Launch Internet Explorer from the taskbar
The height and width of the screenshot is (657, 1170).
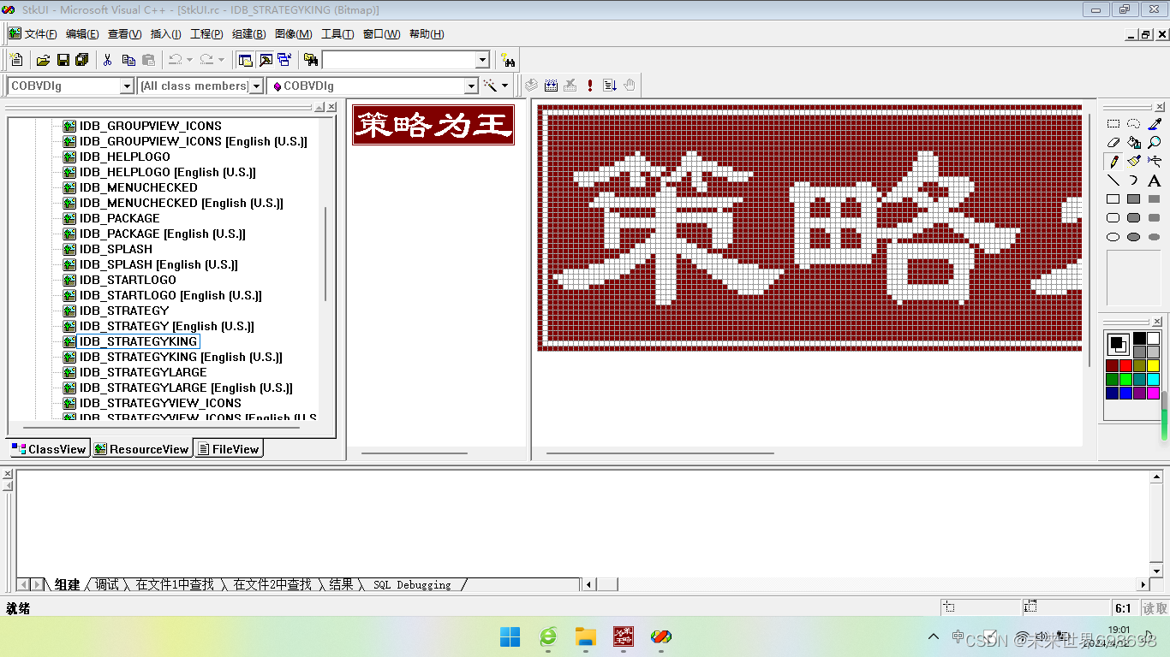(x=548, y=637)
